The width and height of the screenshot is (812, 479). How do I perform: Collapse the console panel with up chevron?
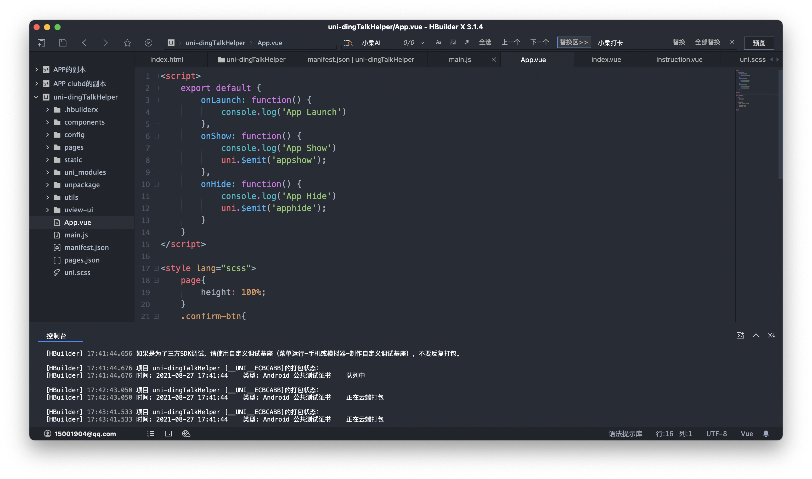point(756,335)
